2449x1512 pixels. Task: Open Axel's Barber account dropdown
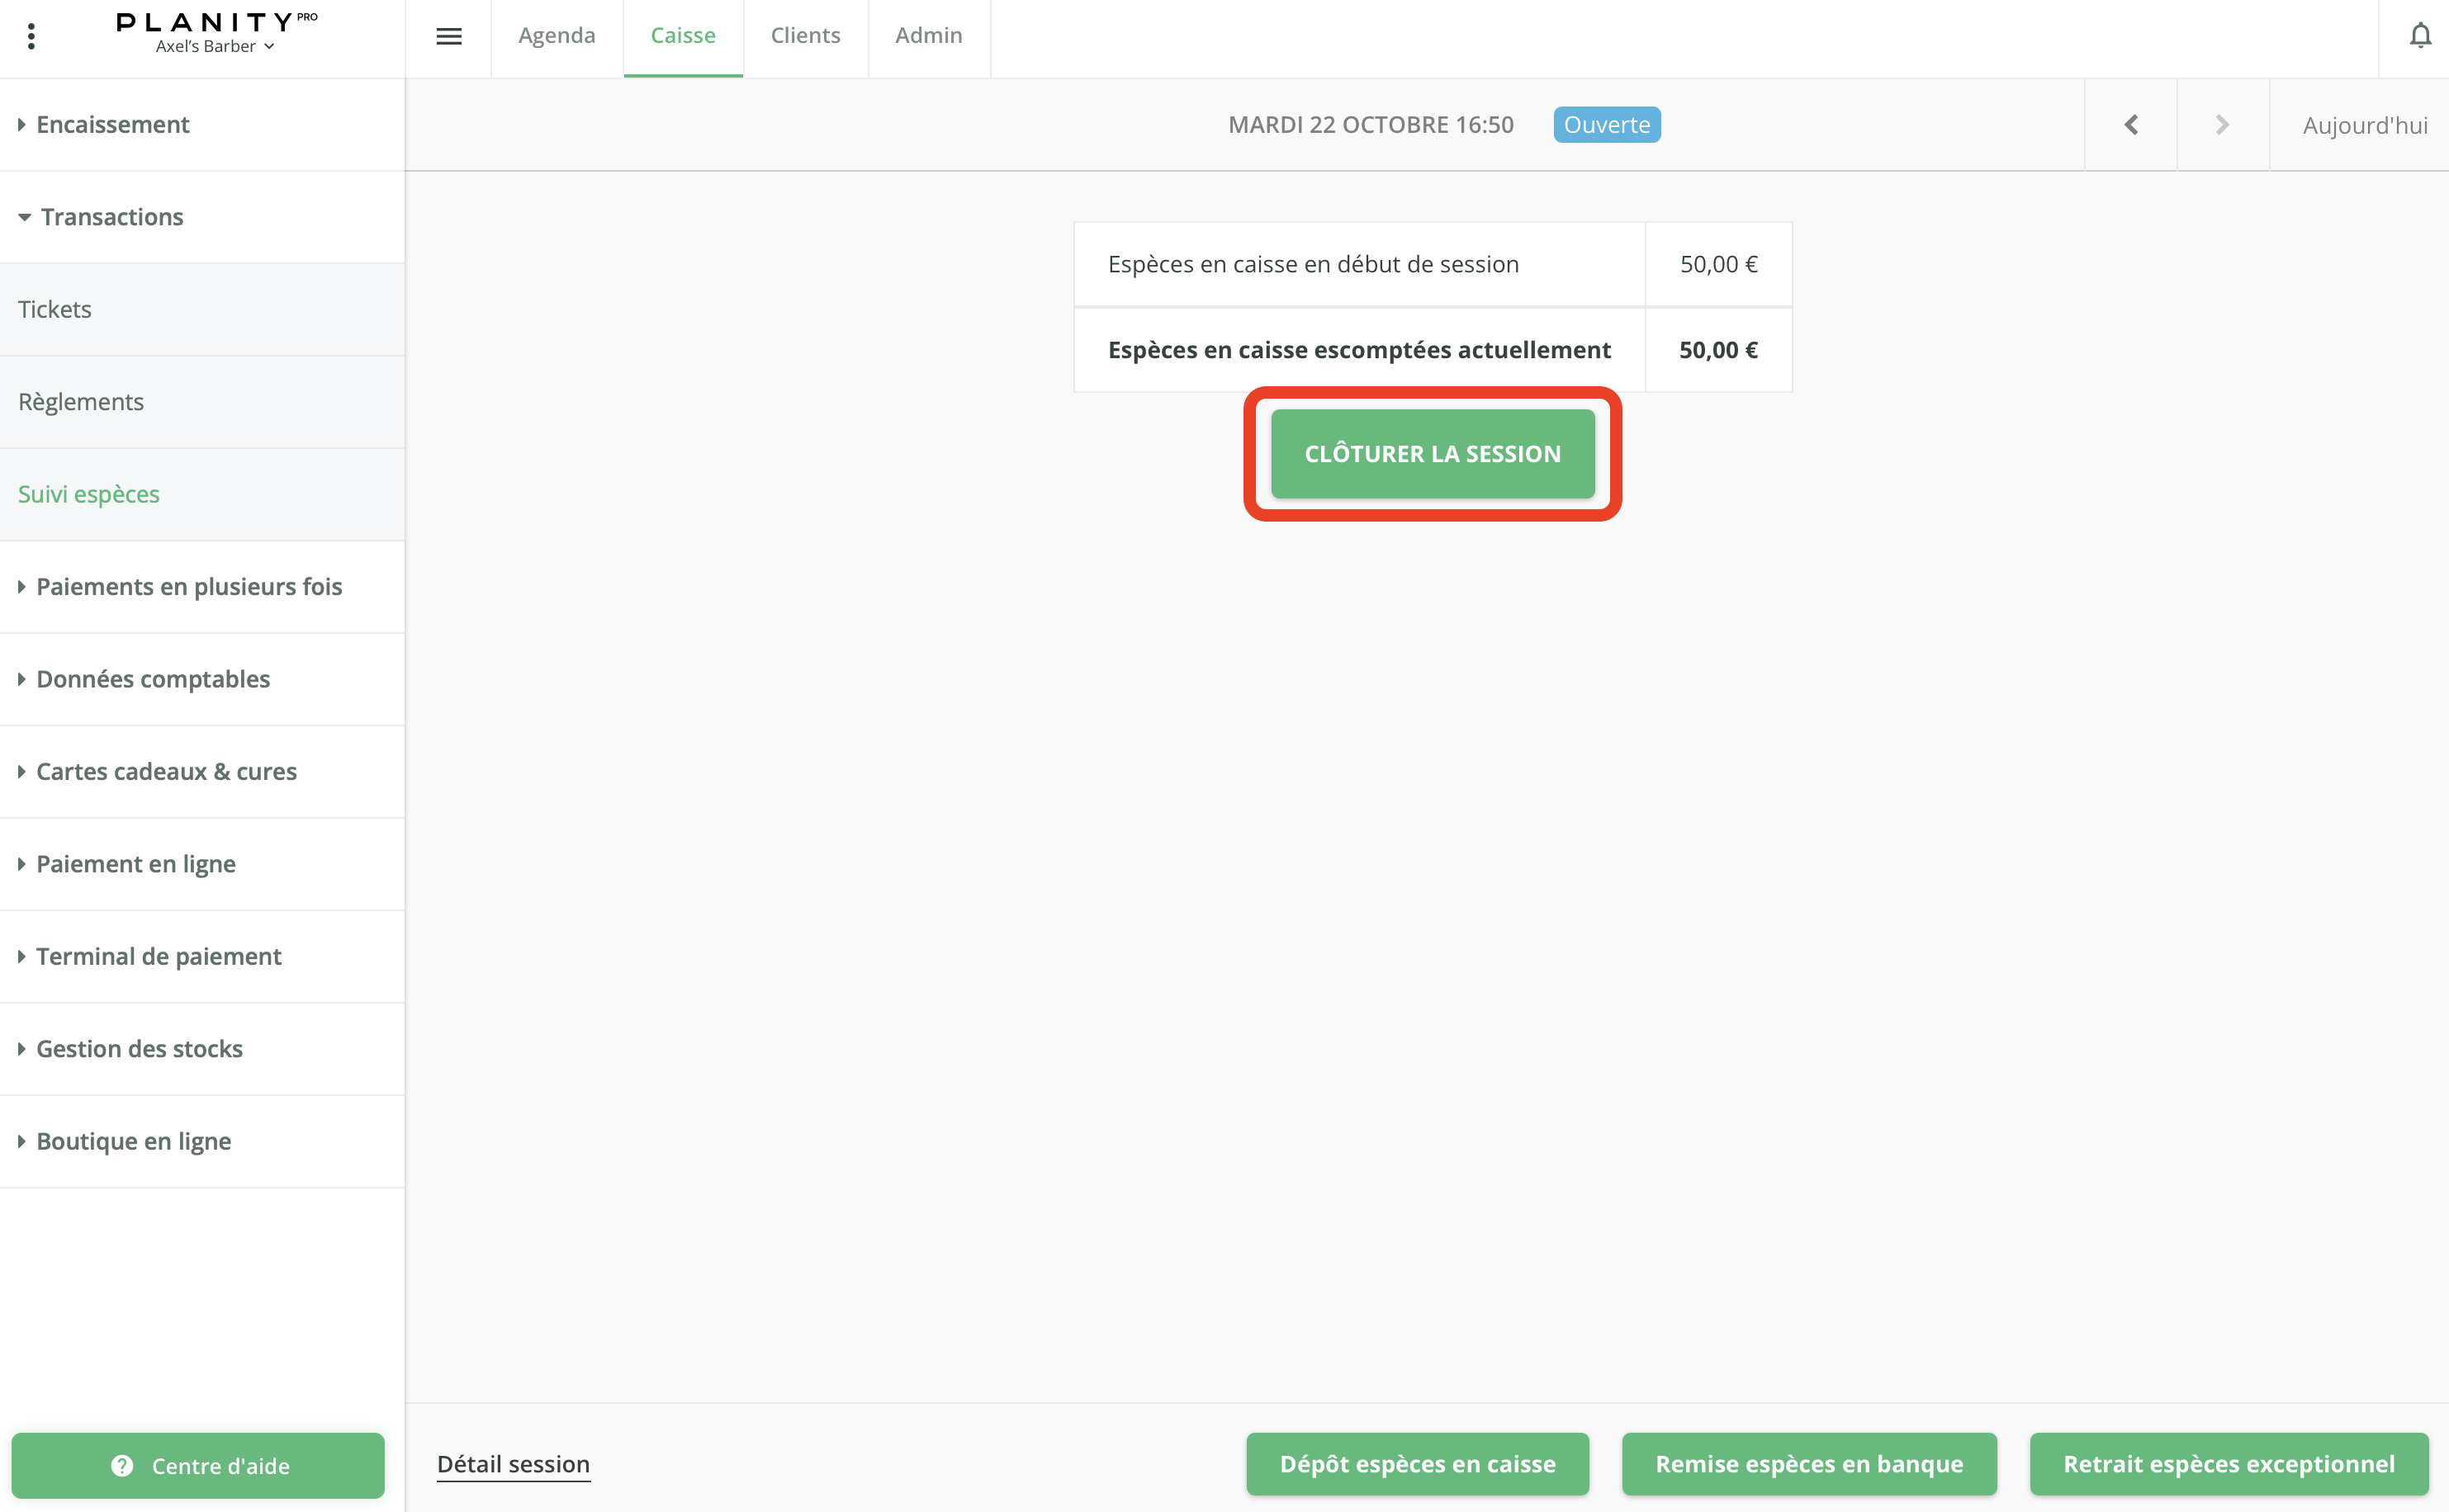[x=215, y=47]
